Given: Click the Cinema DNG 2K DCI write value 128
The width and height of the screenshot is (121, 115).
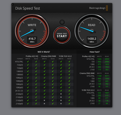Looking at the screenshot, I should pos(99,84).
